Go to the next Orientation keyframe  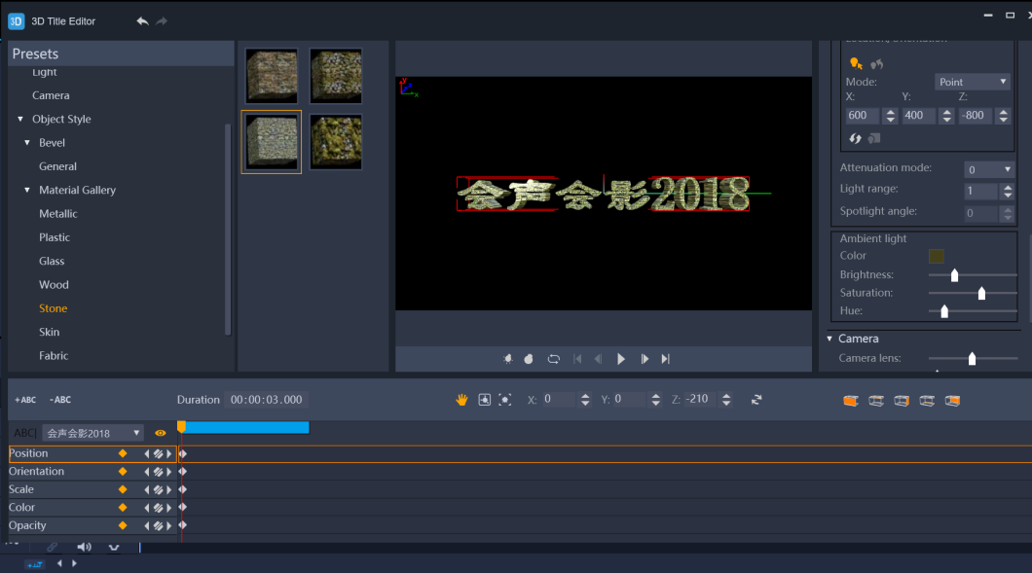(169, 471)
